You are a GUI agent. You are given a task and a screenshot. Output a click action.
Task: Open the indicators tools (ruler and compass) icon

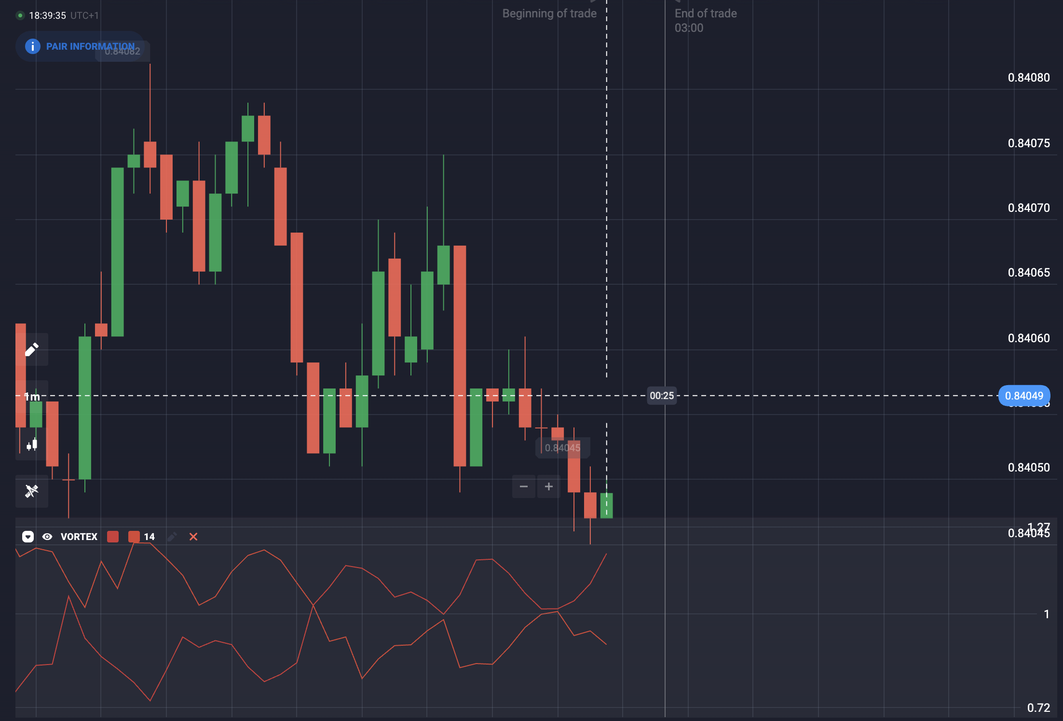[32, 491]
